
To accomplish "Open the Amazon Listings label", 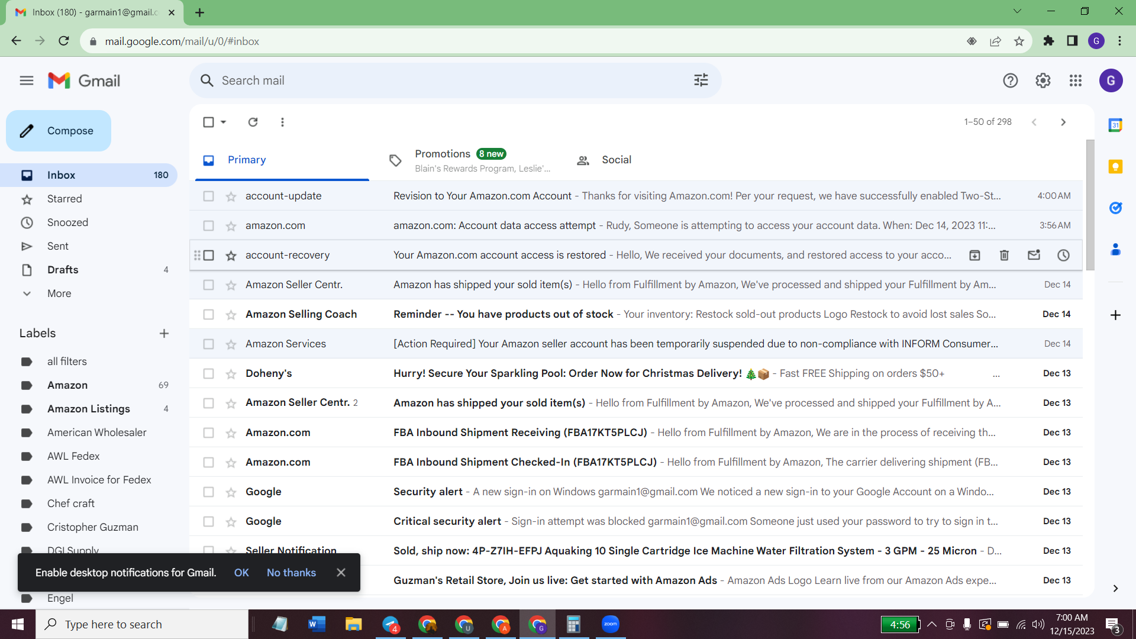I will 89,409.
